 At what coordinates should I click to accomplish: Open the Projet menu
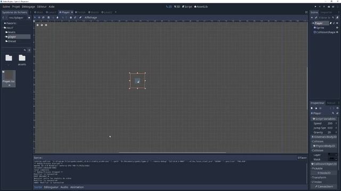point(16,7)
